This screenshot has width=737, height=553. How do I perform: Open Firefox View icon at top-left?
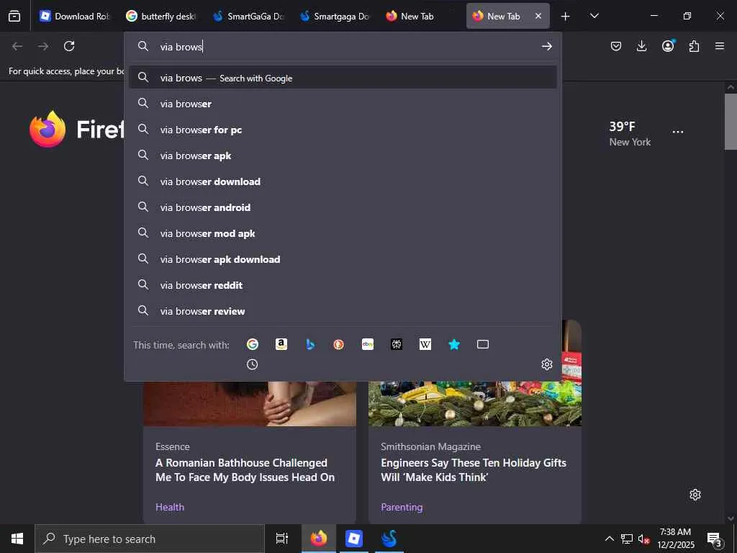coord(14,16)
